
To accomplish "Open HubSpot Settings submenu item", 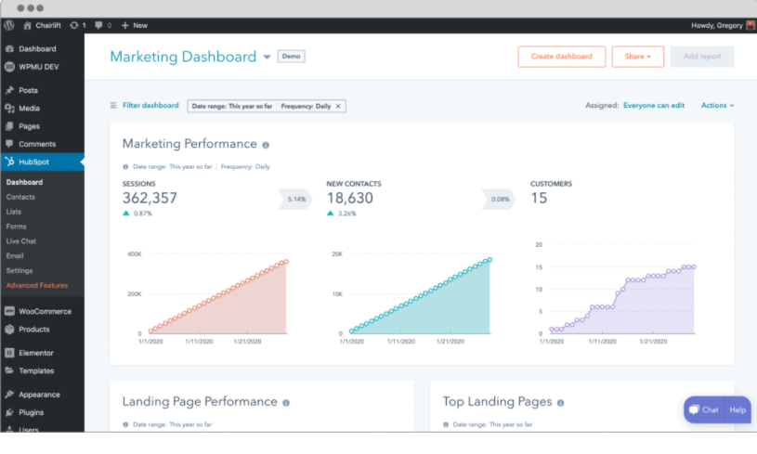I will 20,271.
